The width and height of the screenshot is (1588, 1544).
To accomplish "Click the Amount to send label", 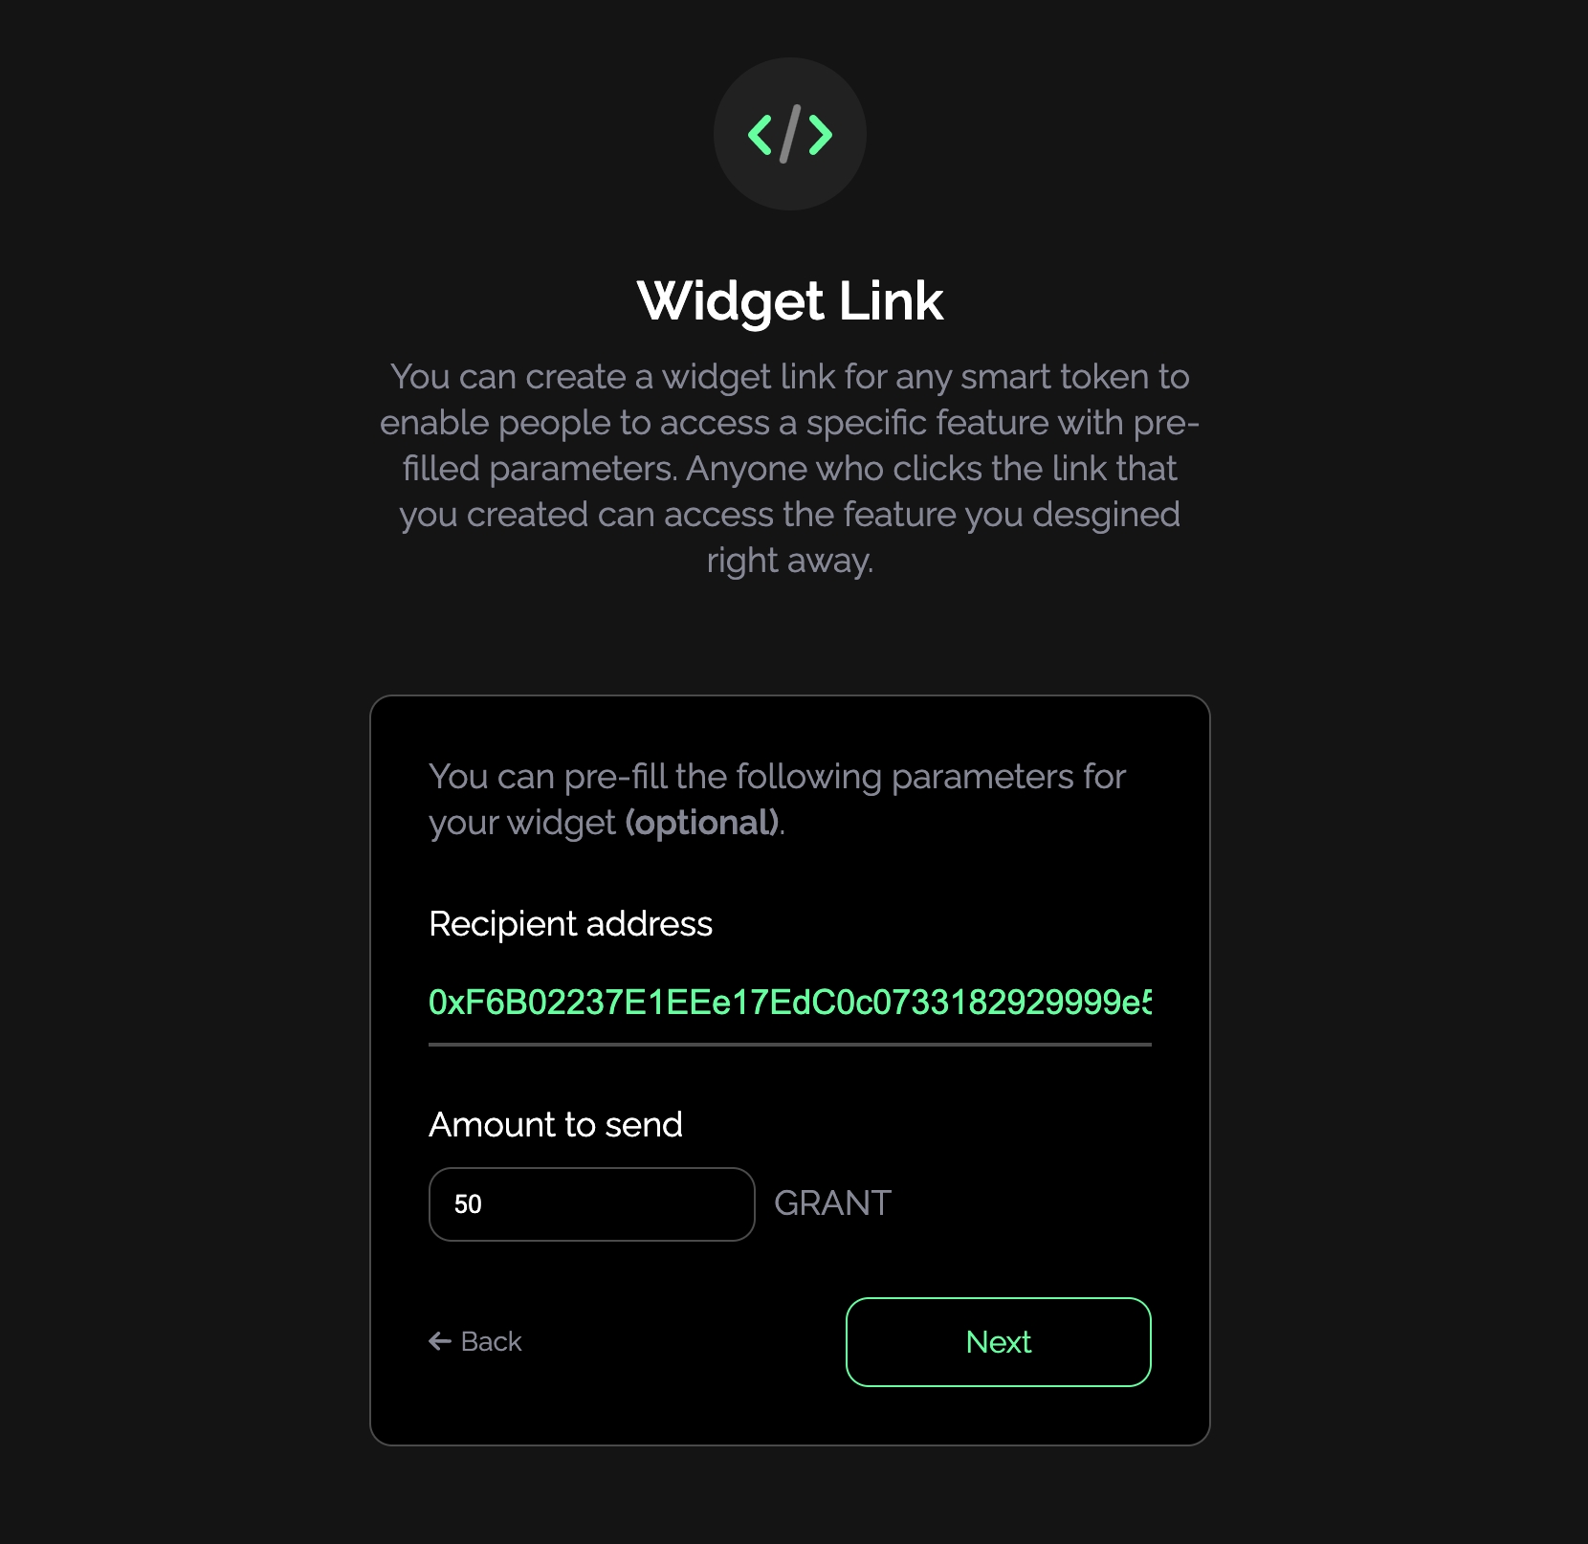I will [556, 1125].
